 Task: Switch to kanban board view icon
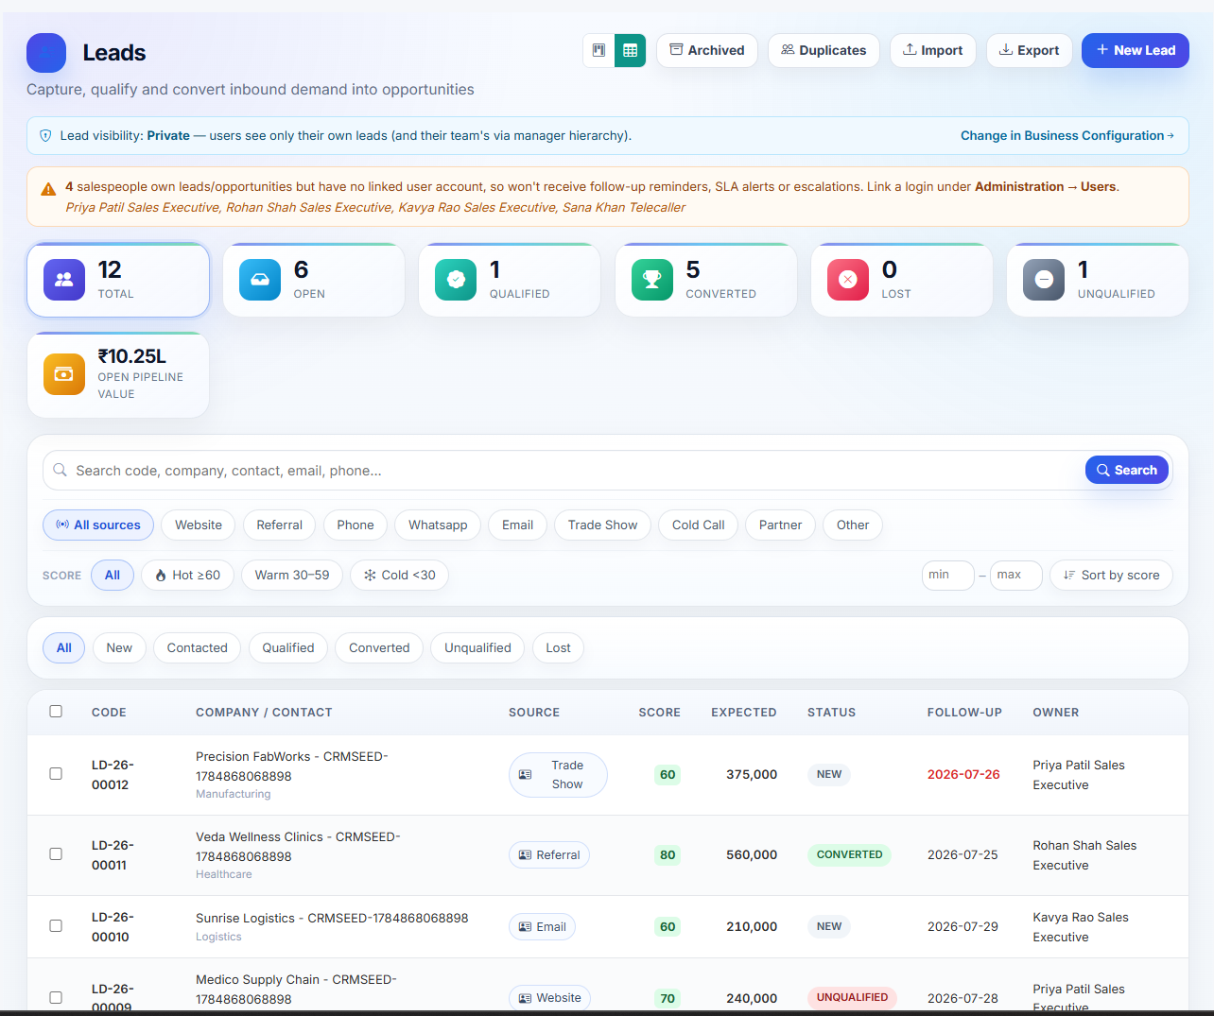pyautogui.click(x=598, y=50)
